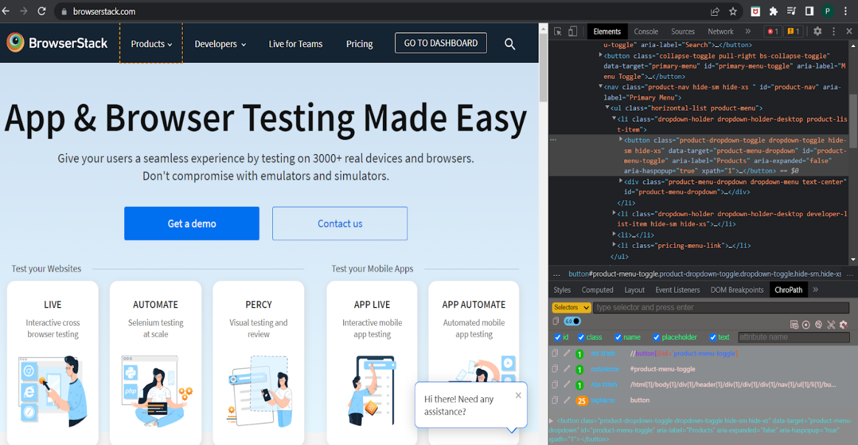This screenshot has height=445, width=858.
Task: Uncheck the name attribute checkbox
Action: 618,337
